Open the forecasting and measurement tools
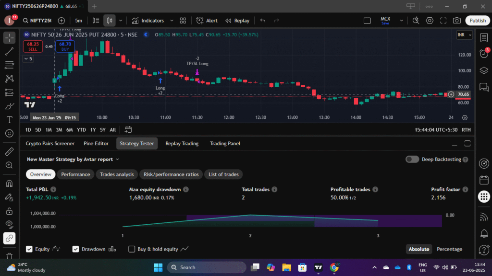Image resolution: width=492 pixels, height=276 pixels. point(10,92)
